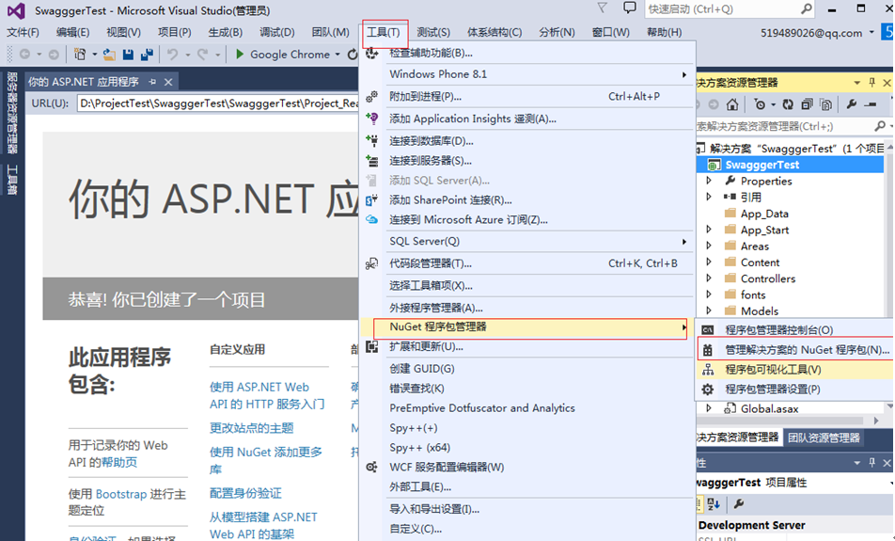Screen dimensions: 895x541
Task: Click the Preview Selected Items icon
Action: (x=871, y=104)
